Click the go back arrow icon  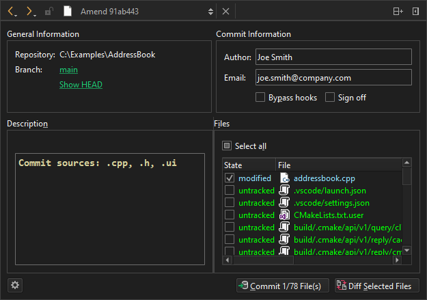[x=12, y=12]
